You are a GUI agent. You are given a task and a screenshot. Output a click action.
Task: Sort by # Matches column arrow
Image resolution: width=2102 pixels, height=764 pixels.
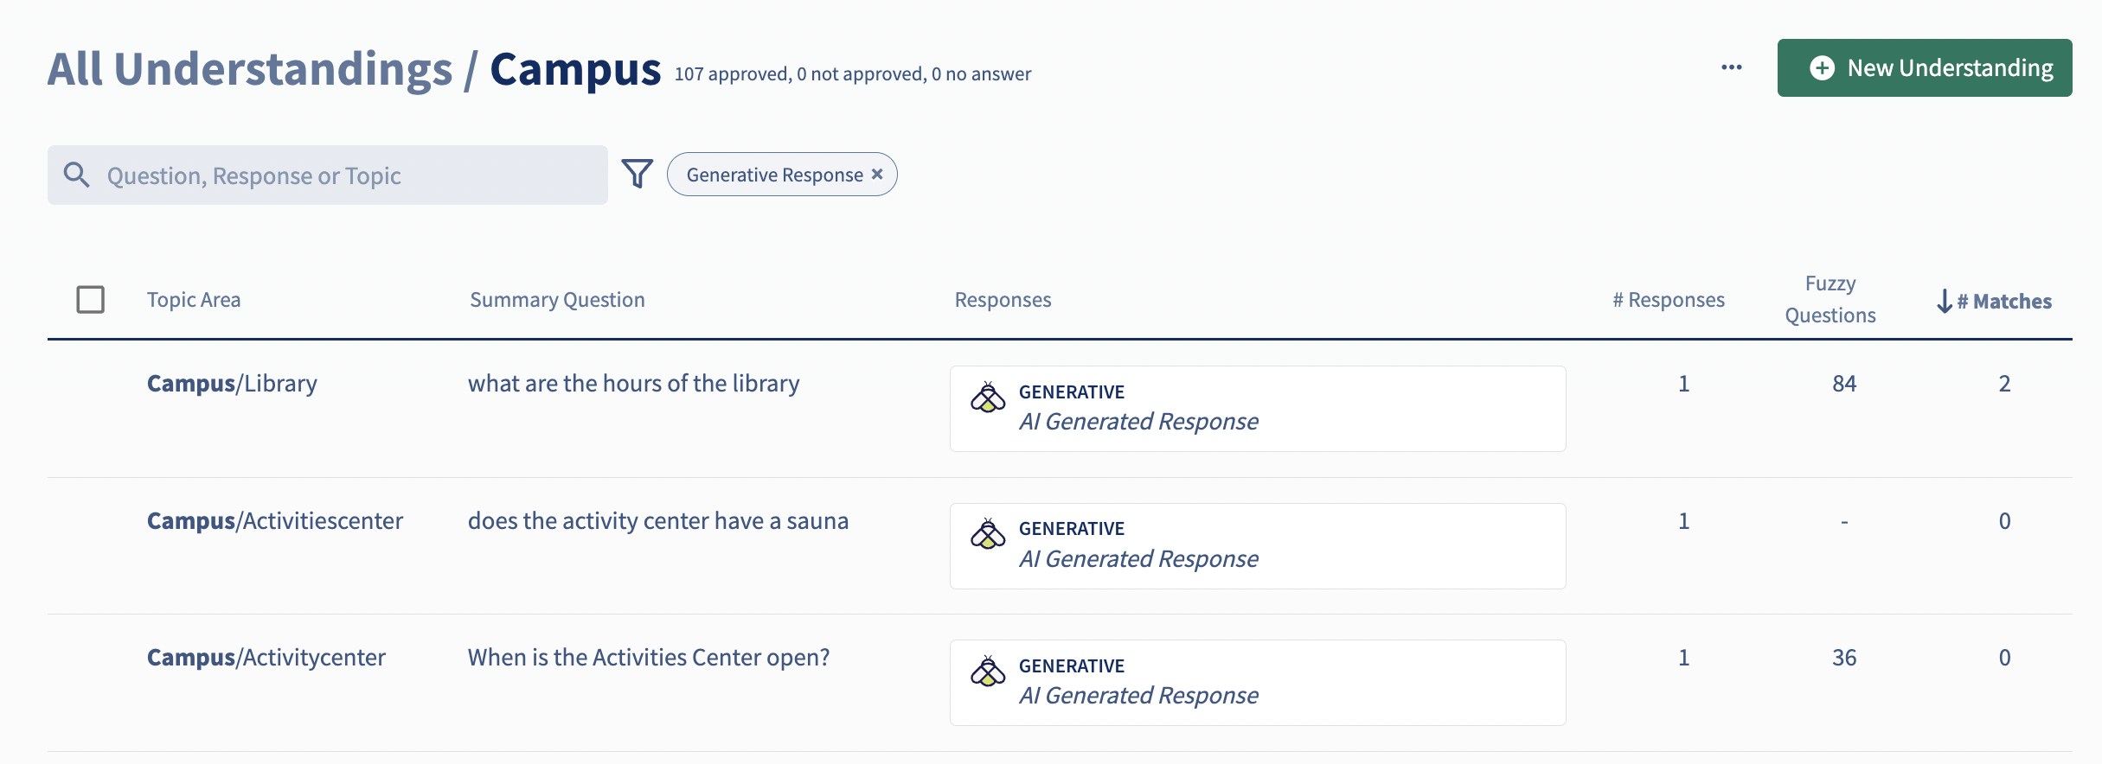1945,301
